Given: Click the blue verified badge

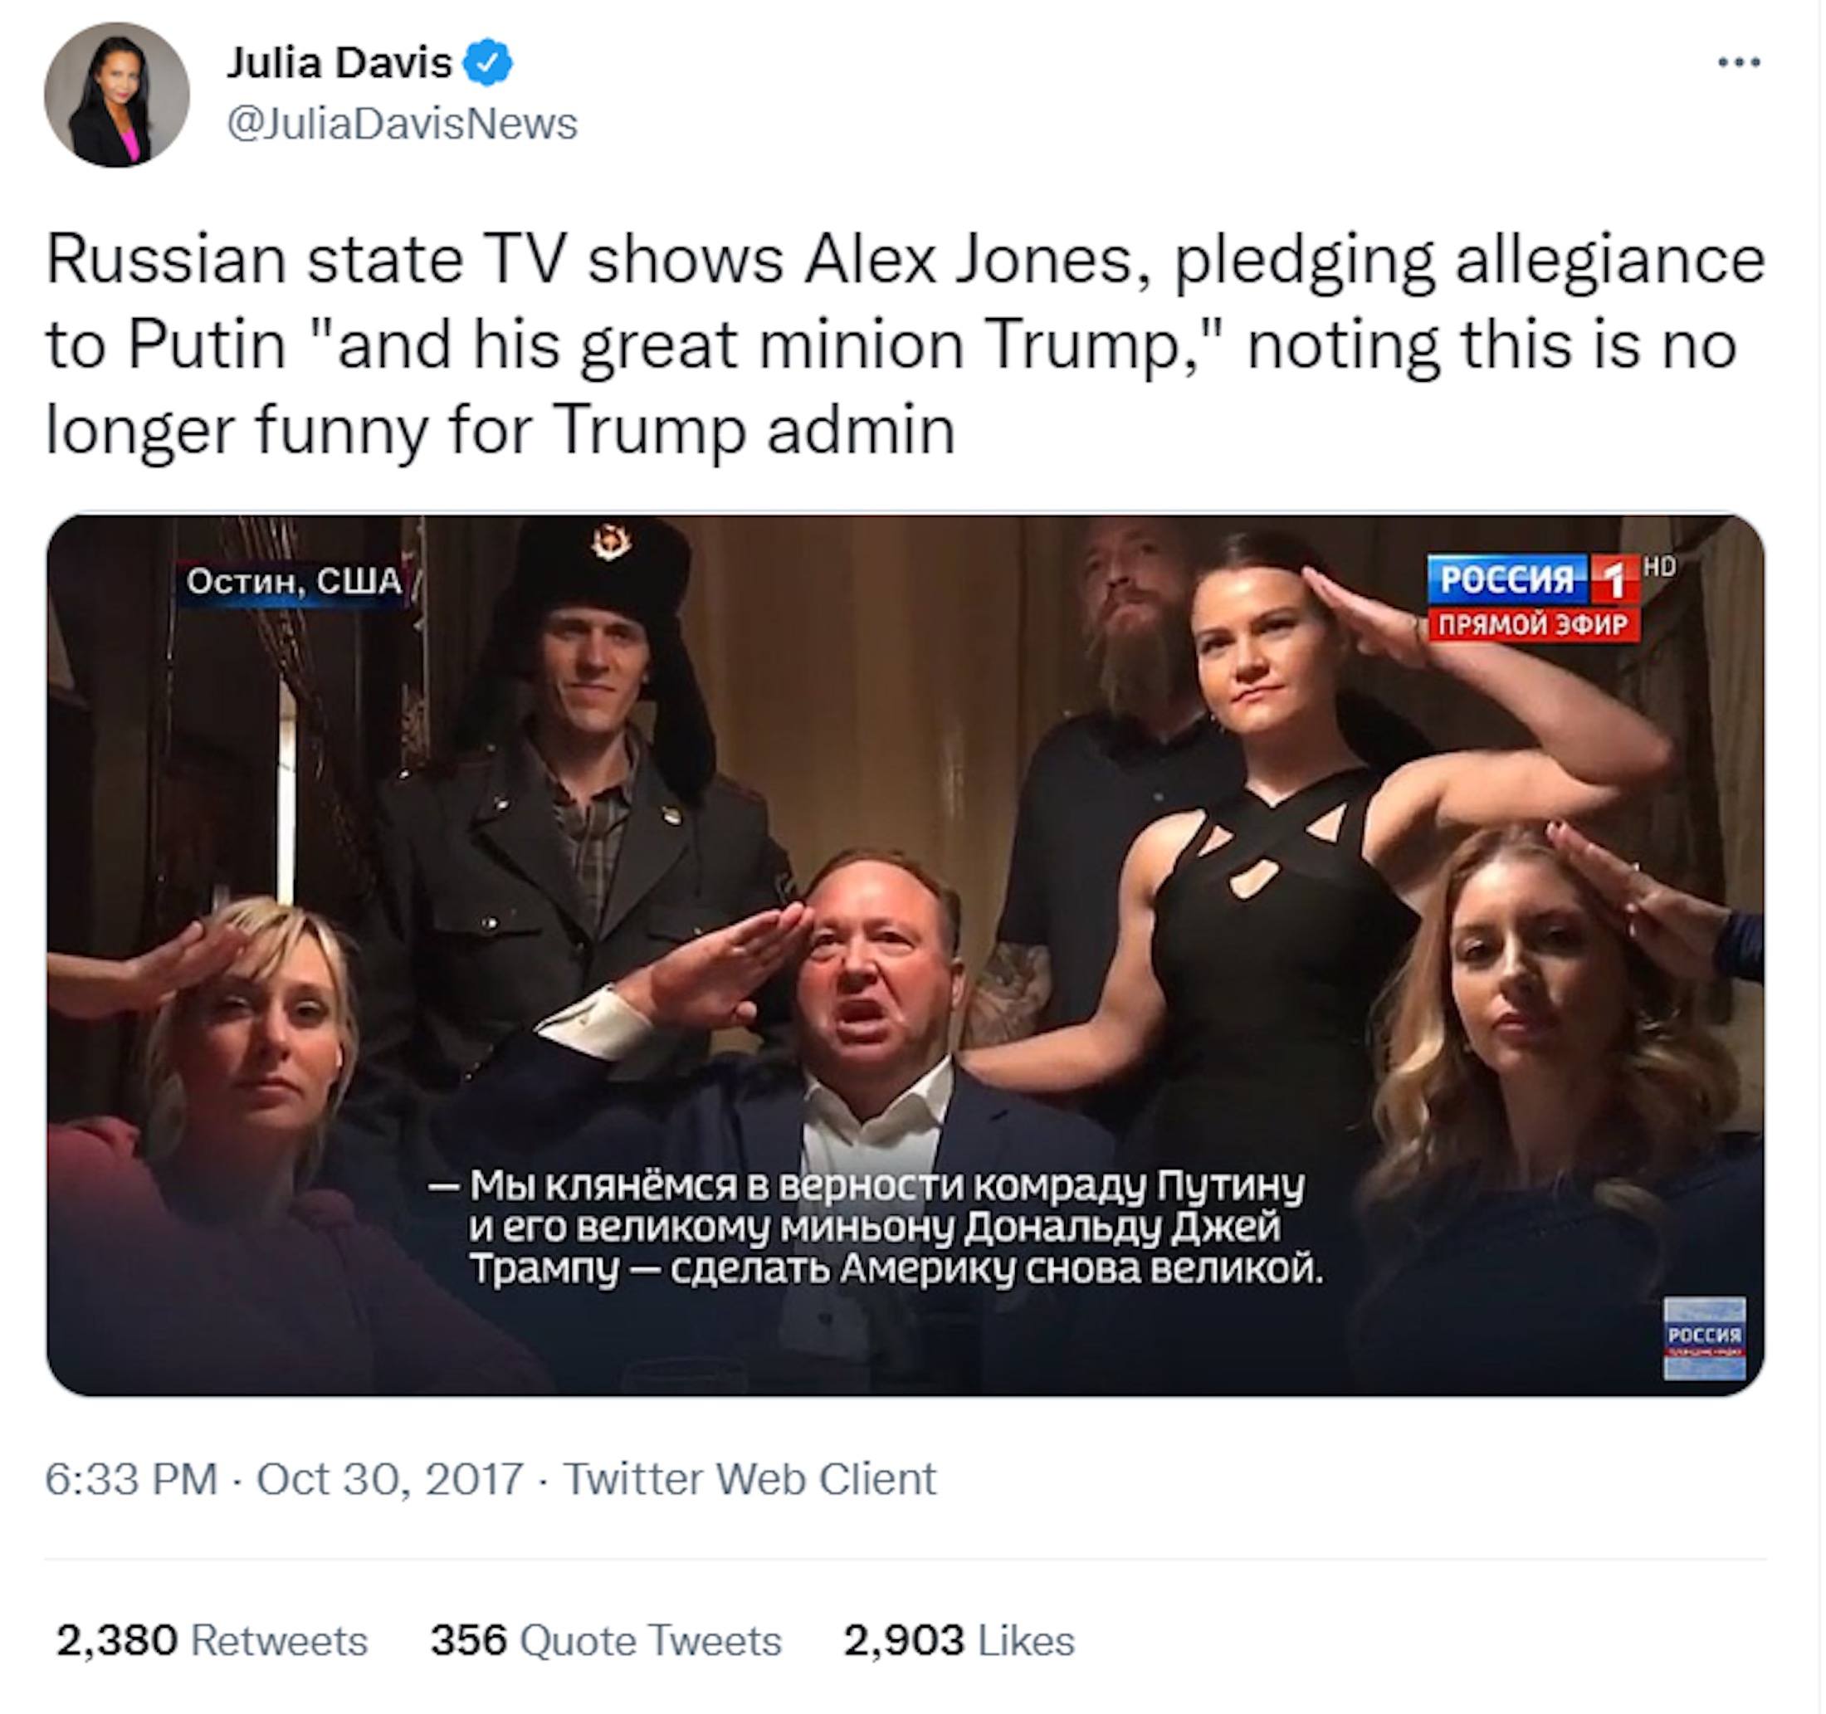Looking at the screenshot, I should (x=487, y=63).
